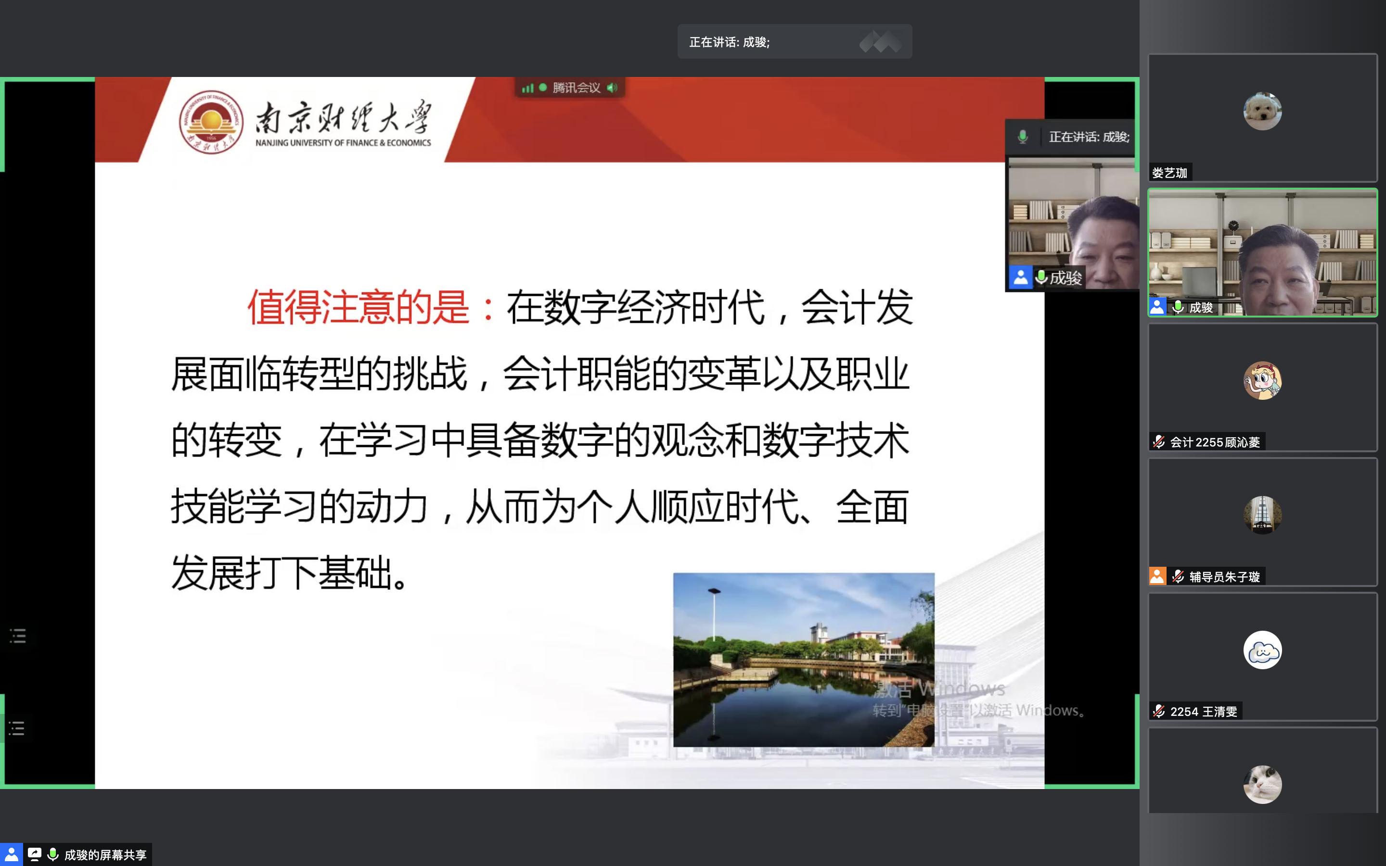Click cloud avatar on 2254 王清雯 tile
The width and height of the screenshot is (1386, 866).
(1262, 649)
